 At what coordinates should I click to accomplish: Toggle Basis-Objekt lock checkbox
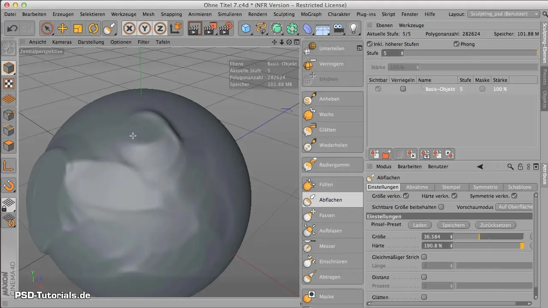tap(403, 89)
